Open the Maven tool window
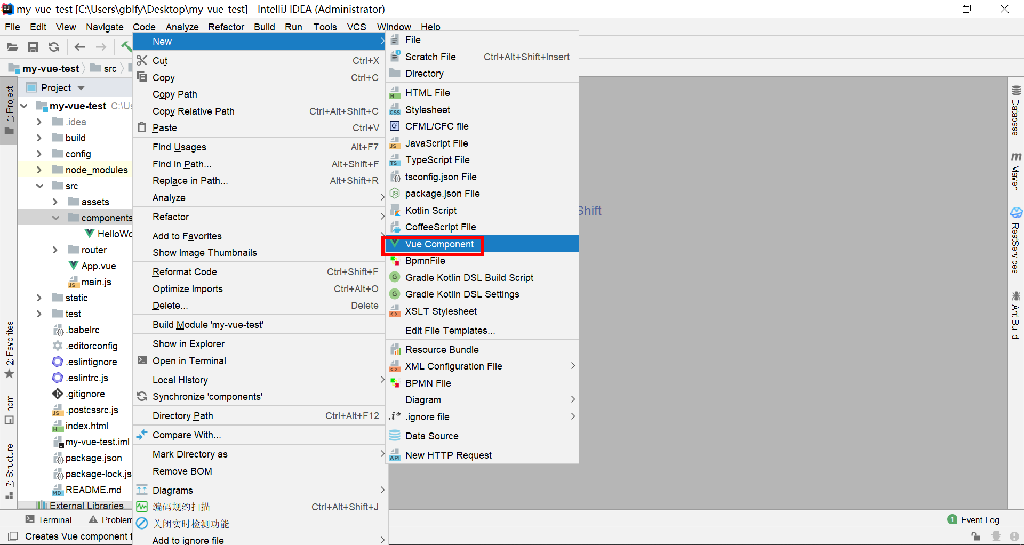The height and width of the screenshot is (545, 1024). pyautogui.click(x=1016, y=171)
